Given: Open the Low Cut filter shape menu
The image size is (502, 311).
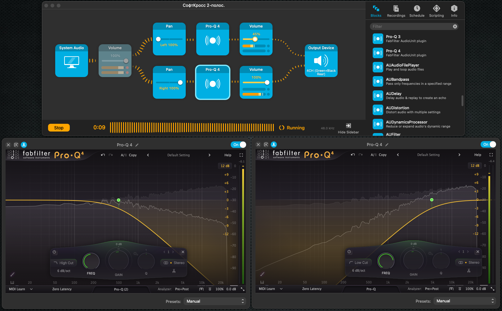Looking at the screenshot, I should click(359, 262).
